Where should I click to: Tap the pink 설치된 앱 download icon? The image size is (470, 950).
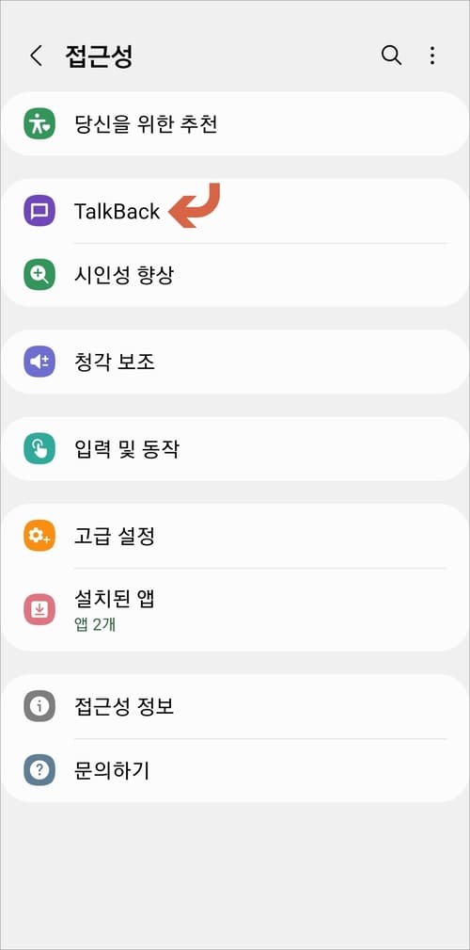point(39,609)
